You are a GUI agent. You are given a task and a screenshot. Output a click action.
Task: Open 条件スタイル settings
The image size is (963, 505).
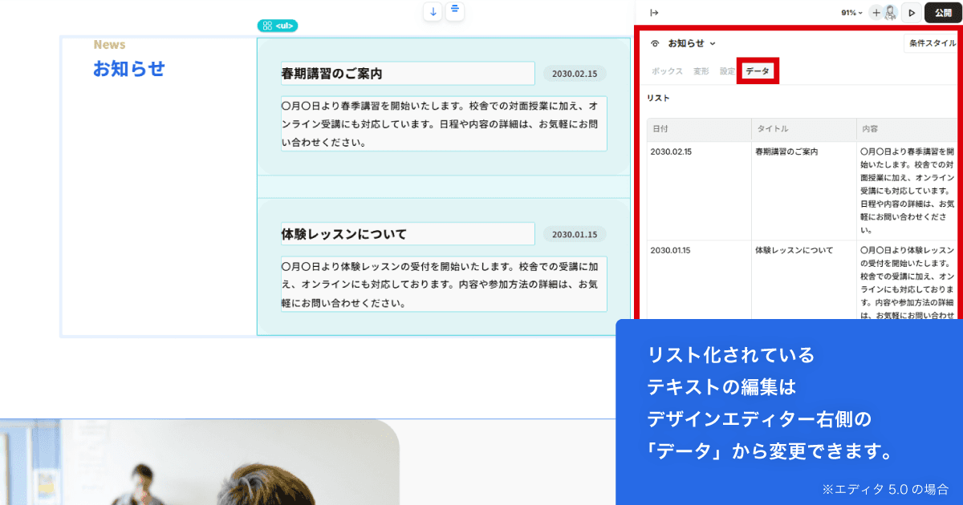933,42
